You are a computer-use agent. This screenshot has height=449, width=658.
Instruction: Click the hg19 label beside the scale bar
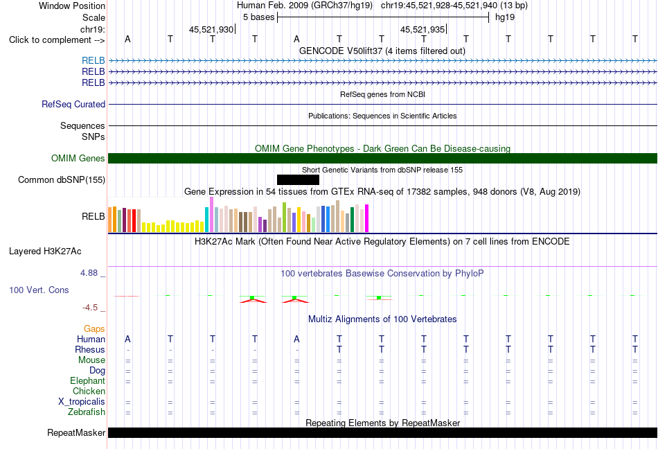[x=504, y=17]
